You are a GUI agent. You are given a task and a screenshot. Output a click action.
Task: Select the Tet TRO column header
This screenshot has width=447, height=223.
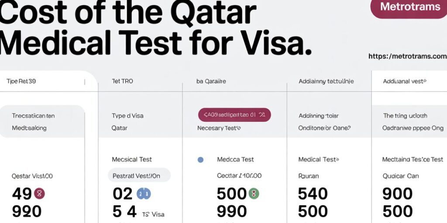[x=123, y=81]
